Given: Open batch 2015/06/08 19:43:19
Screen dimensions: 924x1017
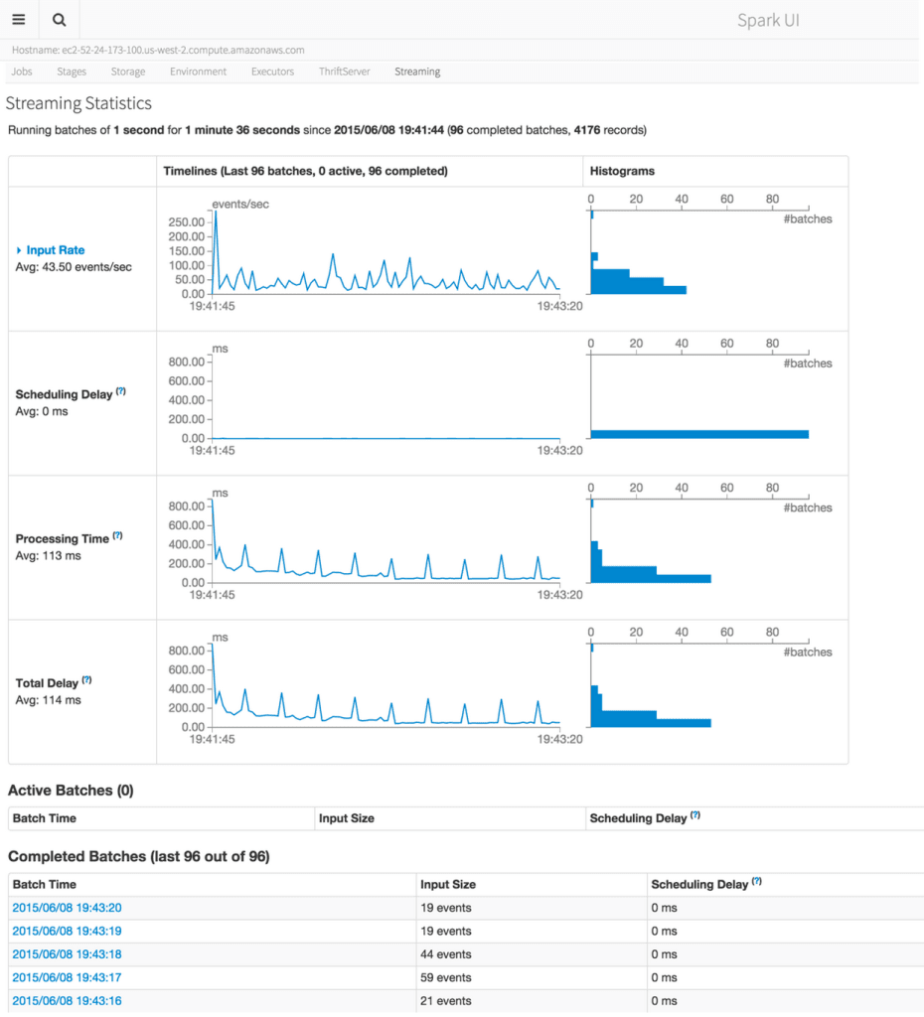Looking at the screenshot, I should click(67, 931).
